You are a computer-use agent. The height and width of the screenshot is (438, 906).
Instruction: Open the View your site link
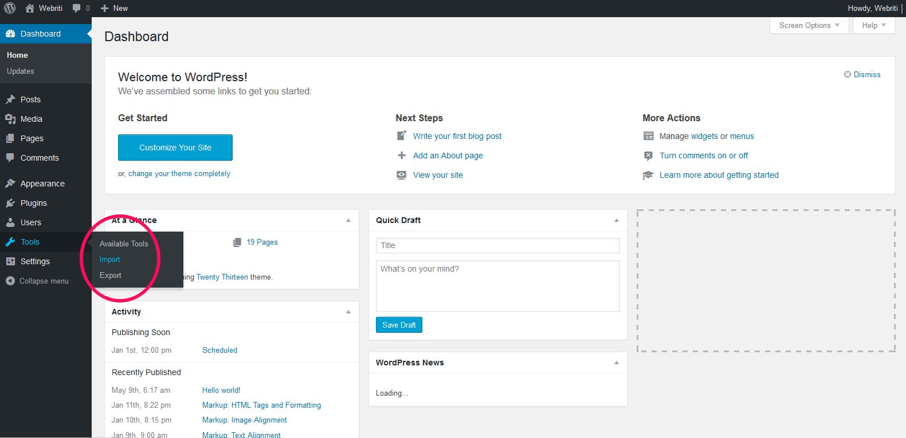point(438,175)
